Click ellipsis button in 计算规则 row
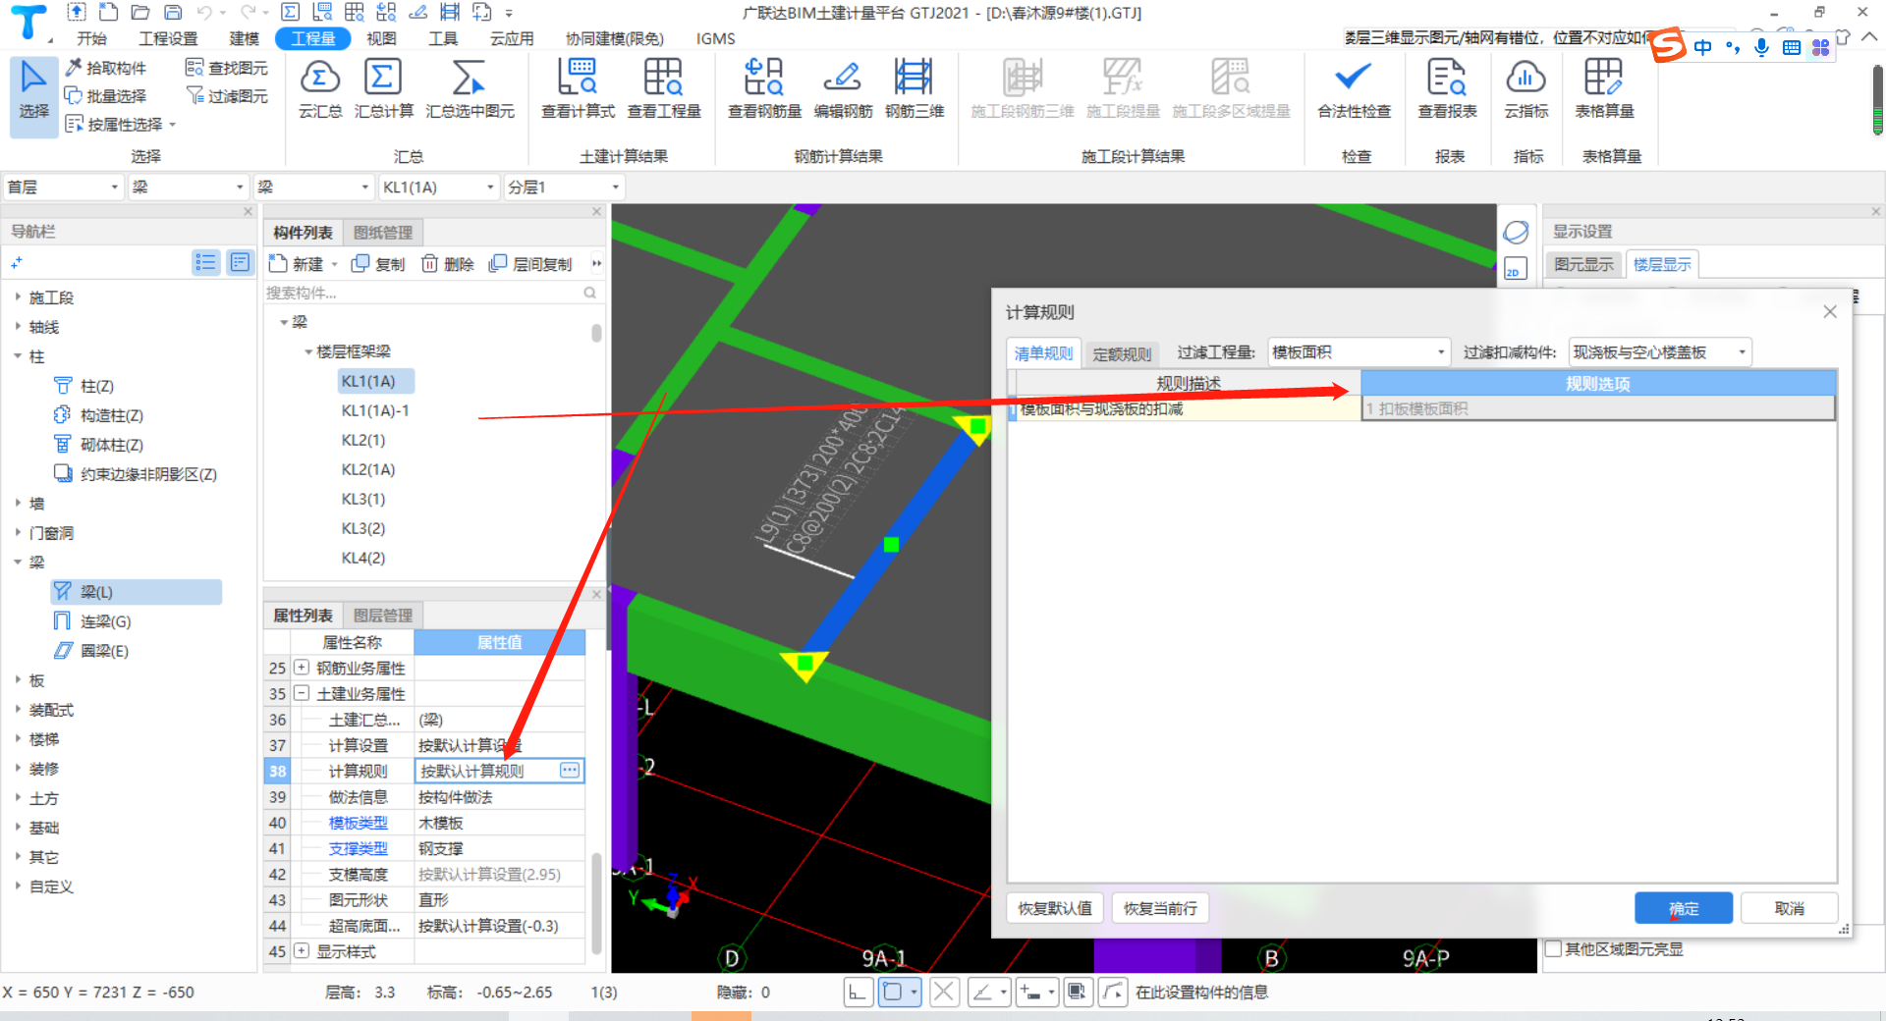This screenshot has width=1886, height=1021. tap(570, 771)
